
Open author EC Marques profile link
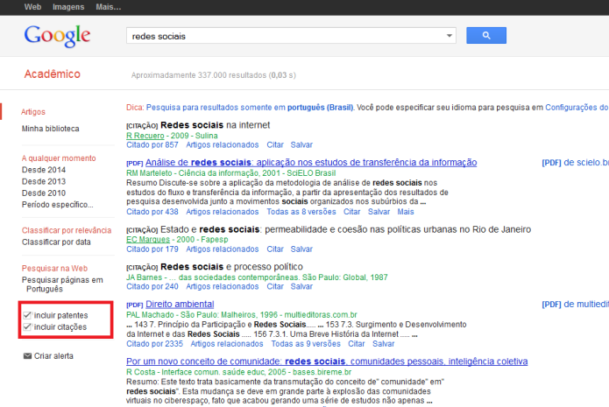[x=148, y=240]
